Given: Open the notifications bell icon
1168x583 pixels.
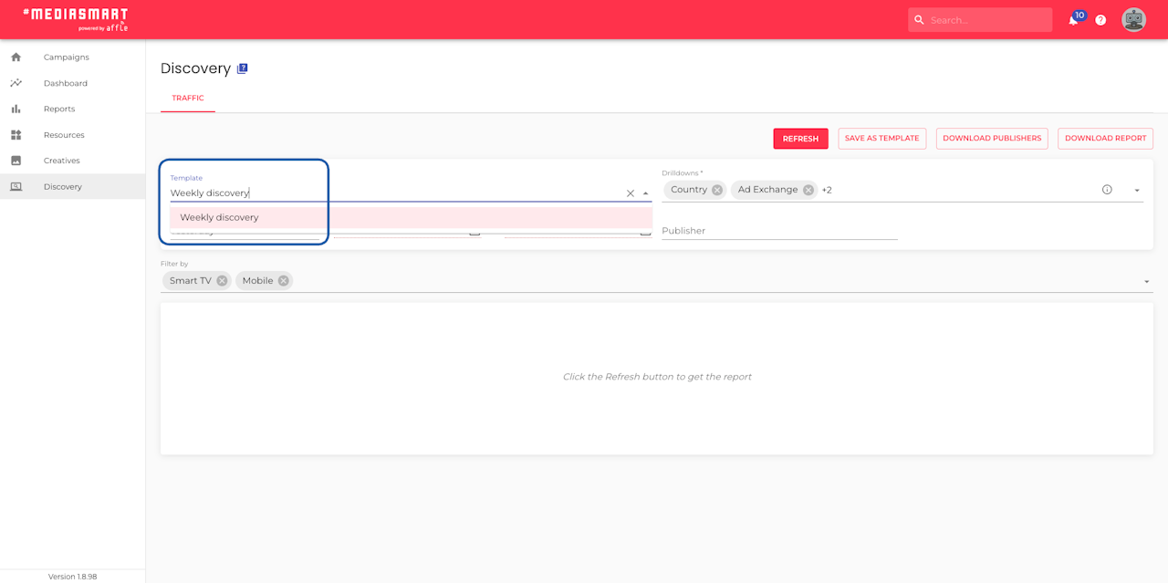Looking at the screenshot, I should point(1073,20).
